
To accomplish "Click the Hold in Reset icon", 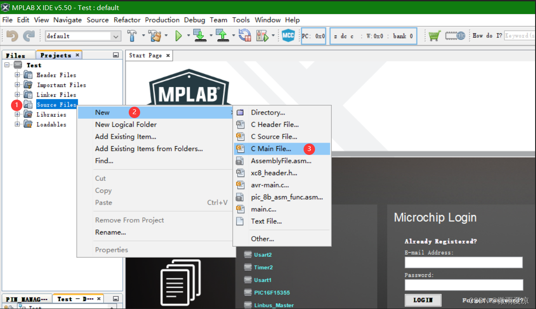I will (245, 36).
